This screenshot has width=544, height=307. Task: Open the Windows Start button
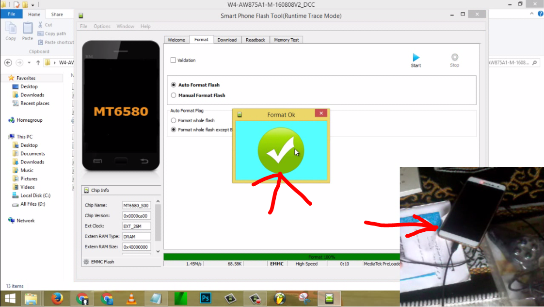click(10, 299)
